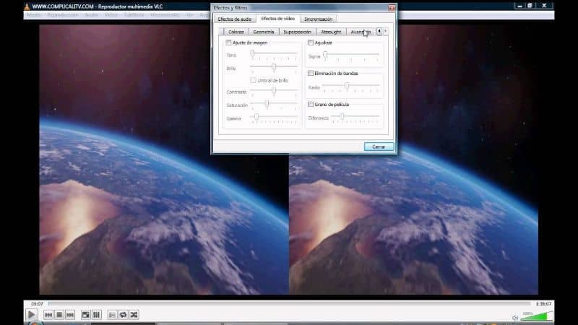The image size is (578, 325).
Task: Select the Colores sub-tab
Action: [236, 32]
